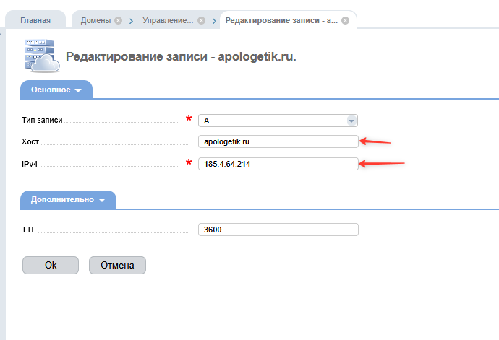
Task: Collapse the Основное section
Action: point(56,90)
